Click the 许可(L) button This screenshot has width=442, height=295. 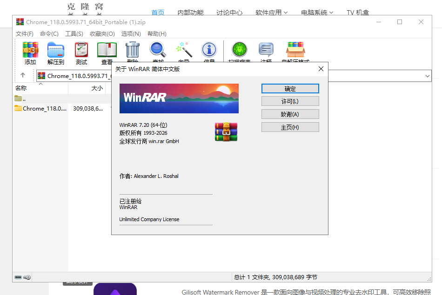point(290,101)
